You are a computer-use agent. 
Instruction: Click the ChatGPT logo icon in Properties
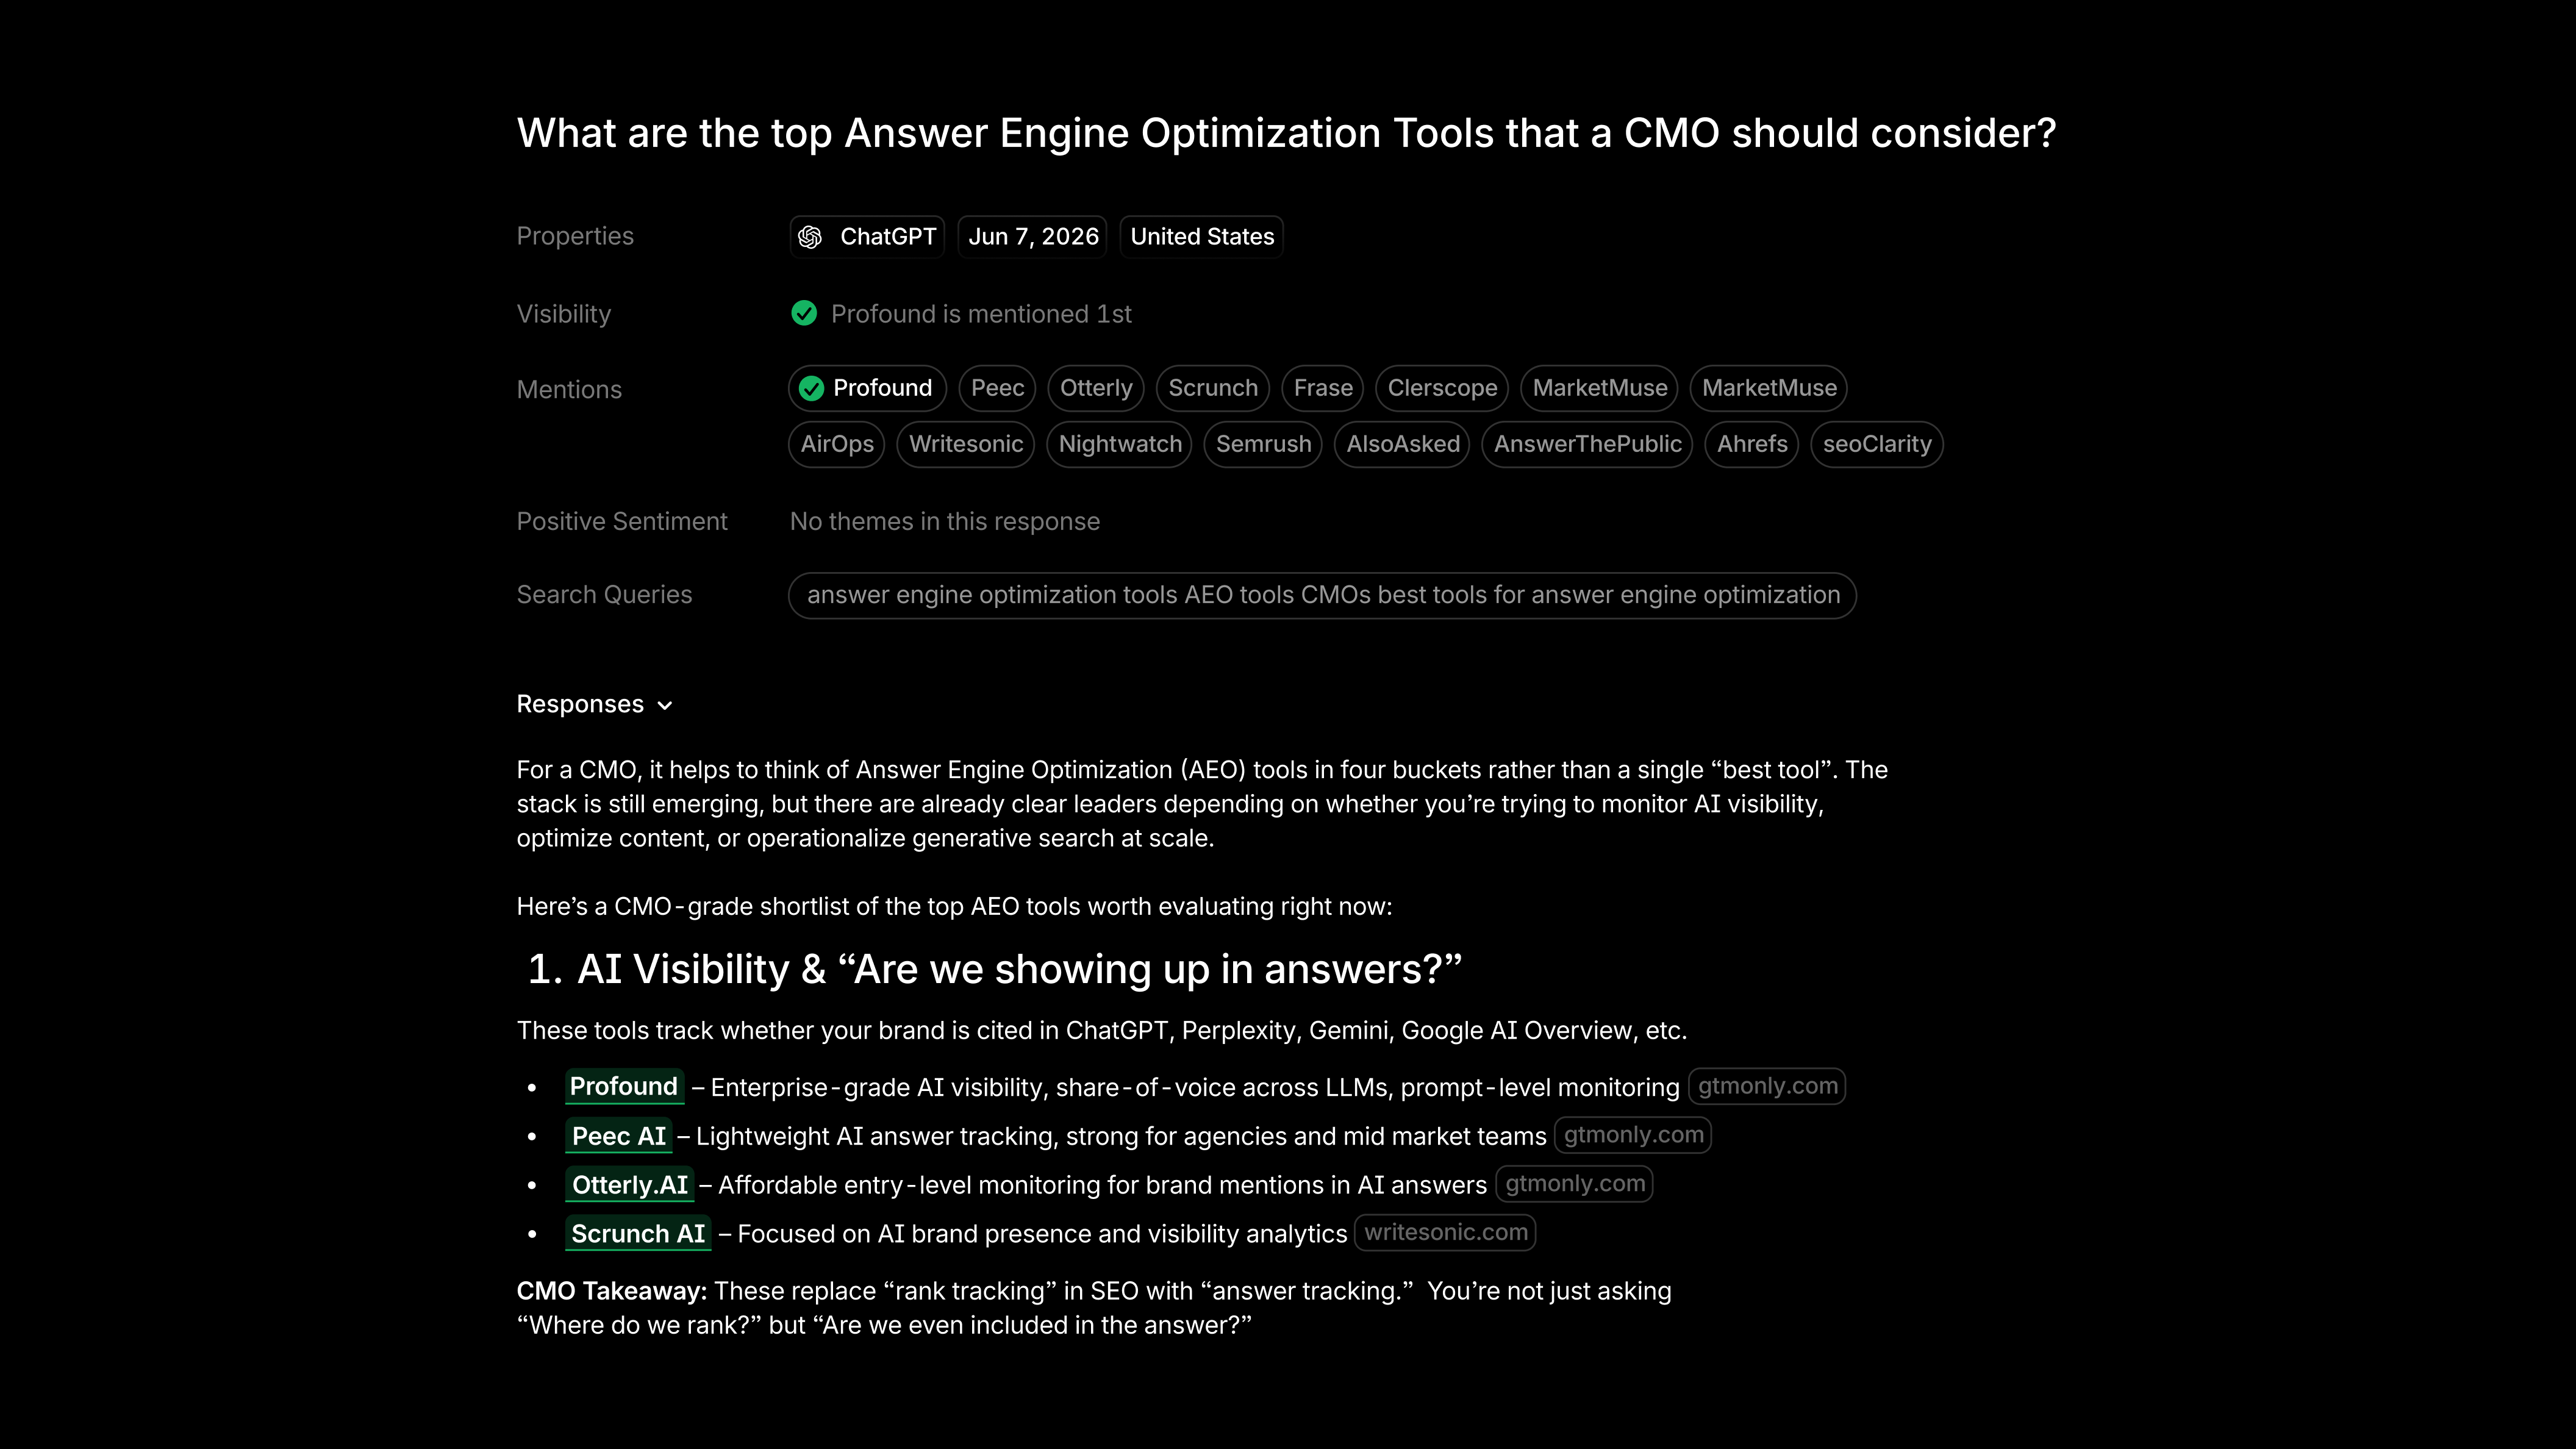(x=810, y=237)
